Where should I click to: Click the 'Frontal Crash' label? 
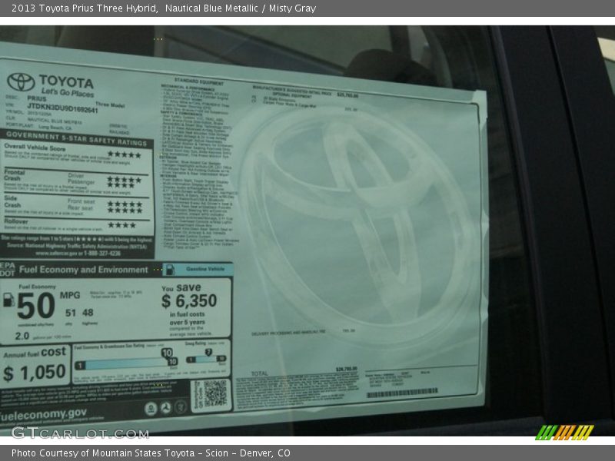[14, 175]
